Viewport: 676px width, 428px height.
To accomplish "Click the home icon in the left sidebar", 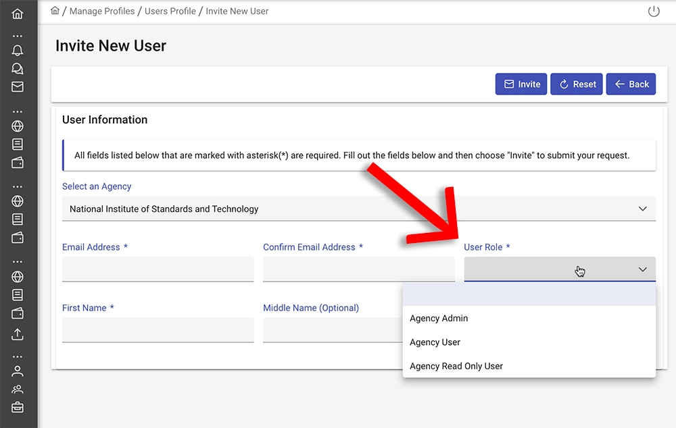I will (18, 14).
